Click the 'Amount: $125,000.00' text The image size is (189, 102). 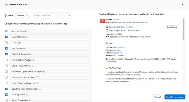(115, 56)
